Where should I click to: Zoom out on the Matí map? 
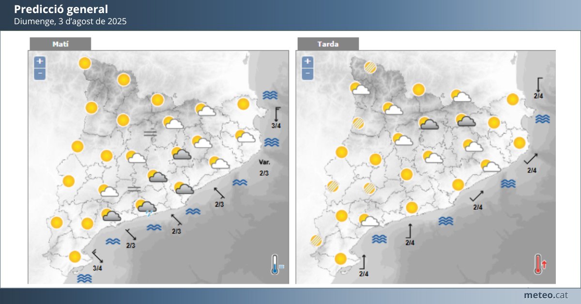point(40,74)
